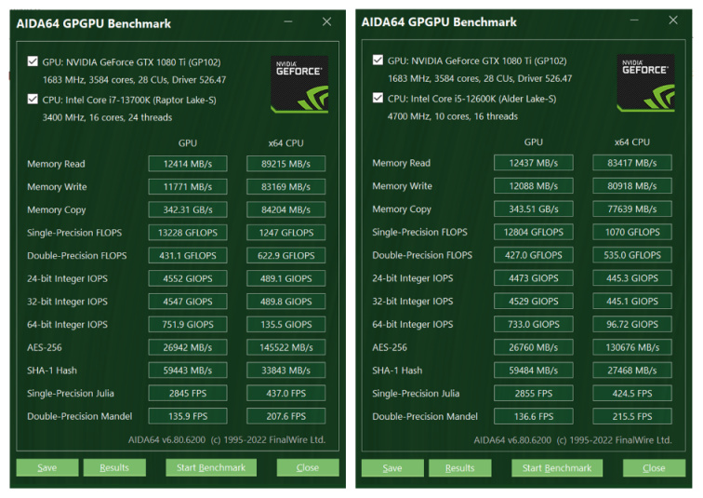Select 535.0 GFLOPS CPU result
Screen dimensions: 703x498
pos(632,255)
